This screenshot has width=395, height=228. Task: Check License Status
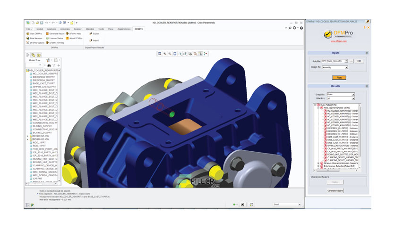tap(54, 38)
